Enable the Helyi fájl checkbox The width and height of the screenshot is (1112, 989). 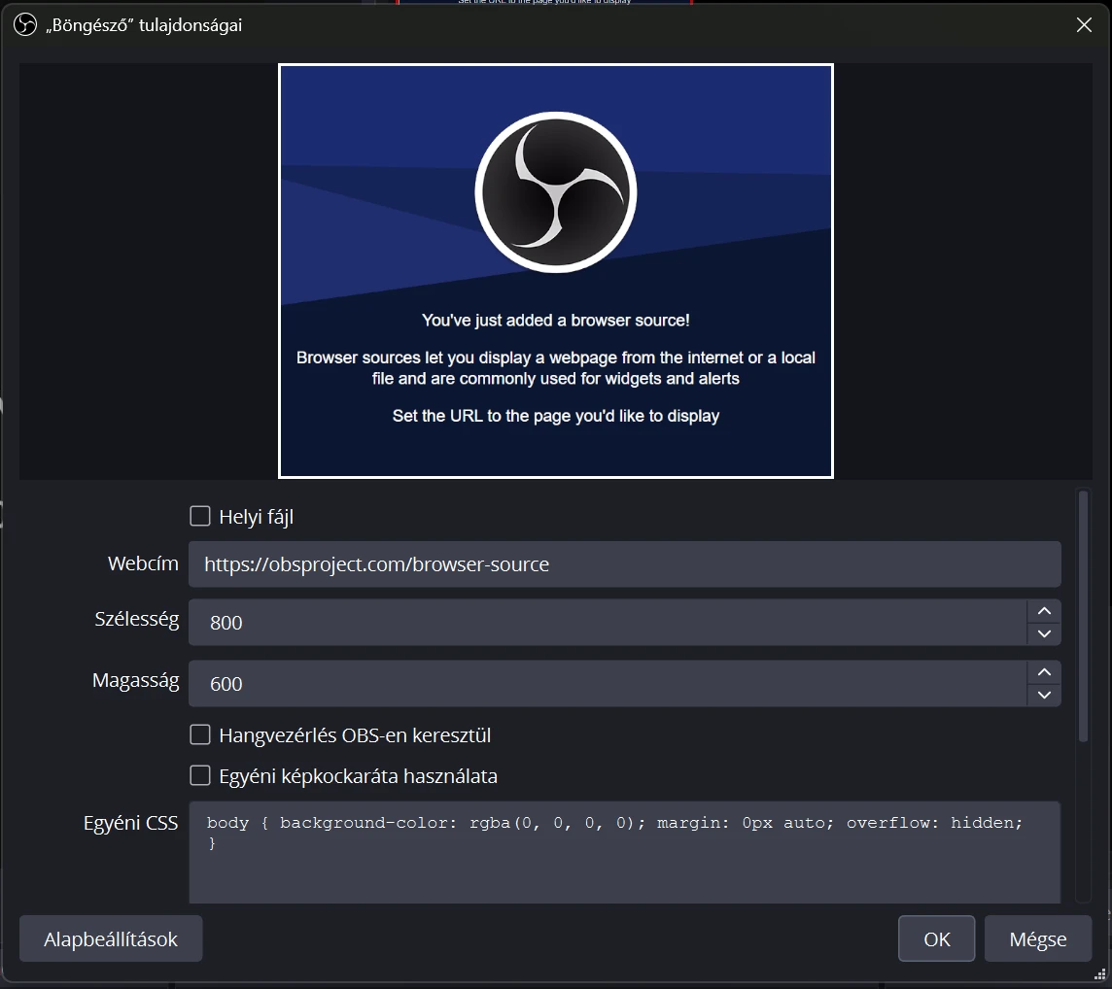point(200,516)
